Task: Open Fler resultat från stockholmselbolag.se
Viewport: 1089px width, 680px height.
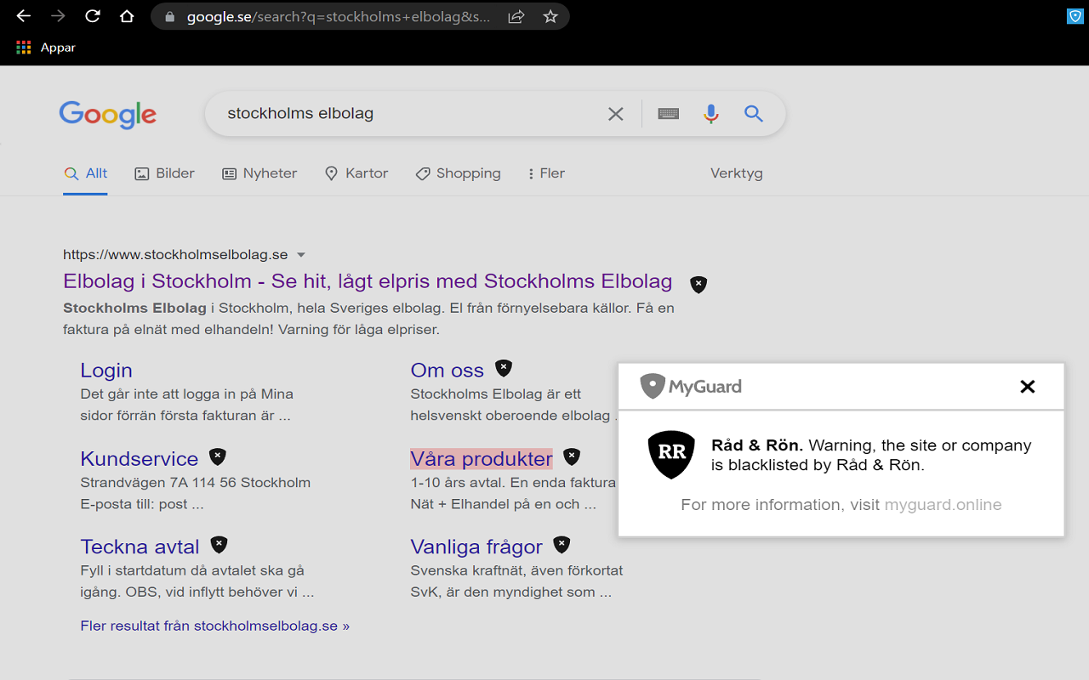Action: [215, 626]
